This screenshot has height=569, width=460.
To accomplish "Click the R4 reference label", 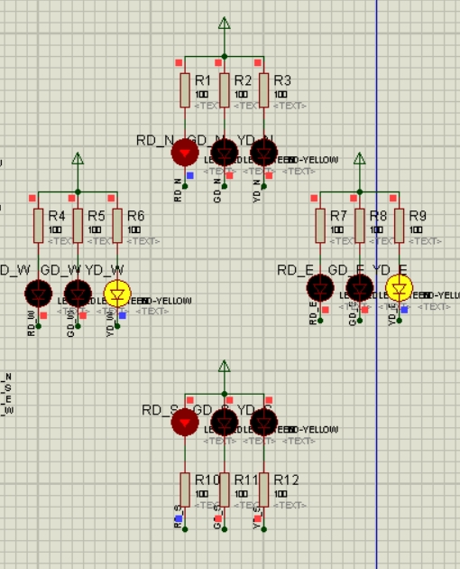I will pos(57,216).
